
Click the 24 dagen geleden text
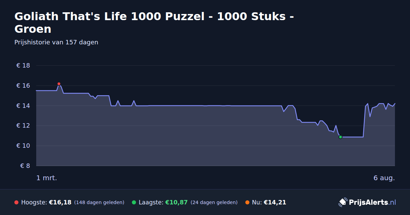214,202
